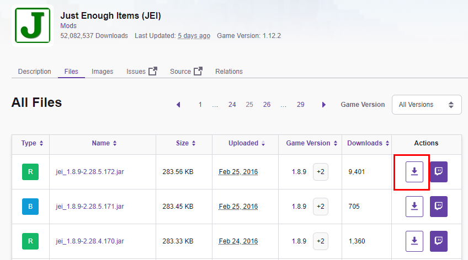Image resolution: width=468 pixels, height=260 pixels.
Task: Download jei_1.8.9-2.28.5.171.jar file
Action: [x=414, y=207]
